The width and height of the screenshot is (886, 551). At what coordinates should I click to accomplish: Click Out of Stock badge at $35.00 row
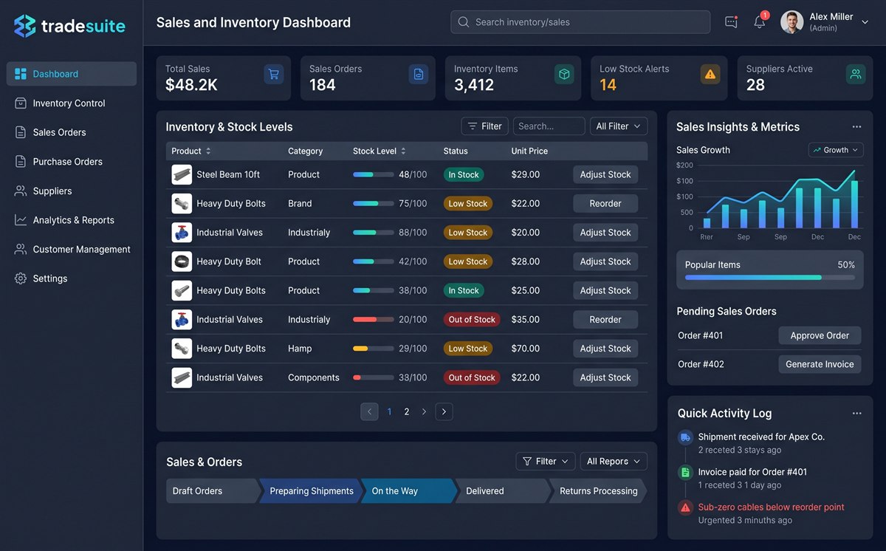(x=472, y=320)
